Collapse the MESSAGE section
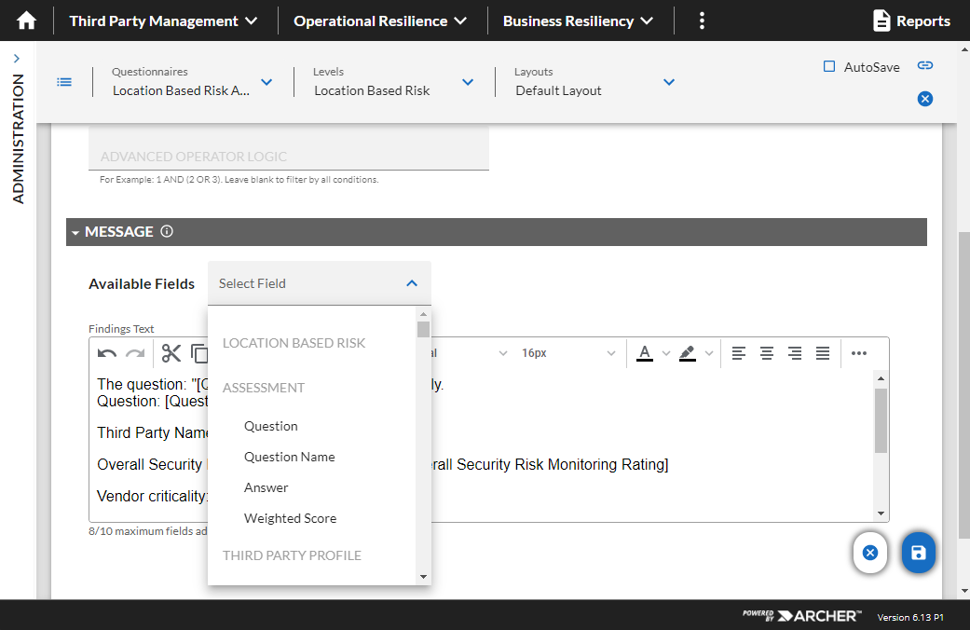Screen dimensions: 970x630 click(75, 233)
